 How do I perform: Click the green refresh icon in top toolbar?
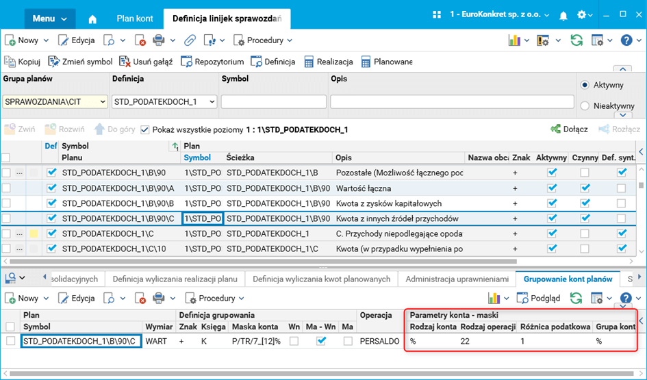tap(576, 40)
